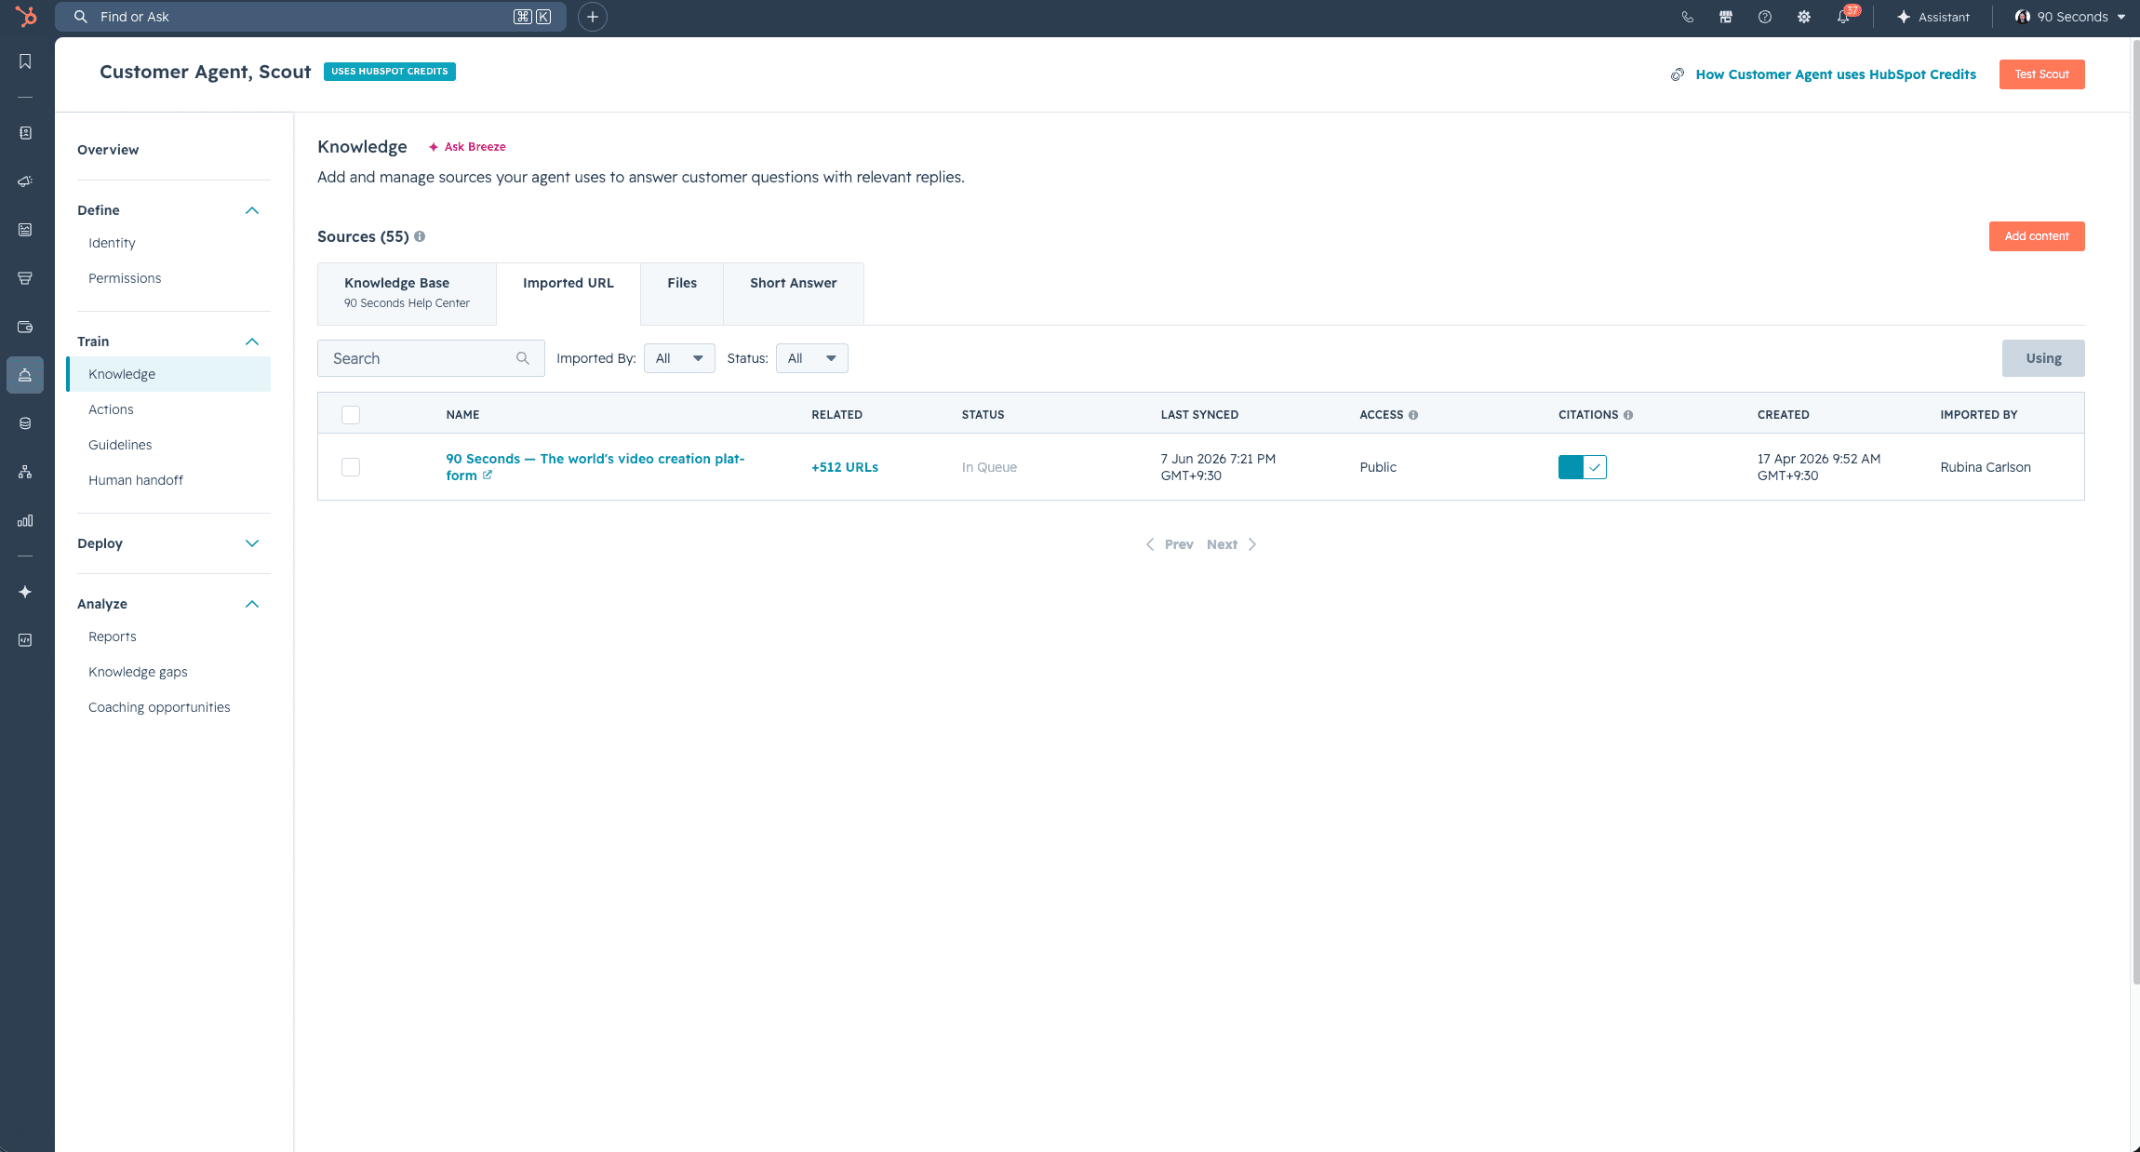
Task: Tick the checkbox for 90 Seconds source row
Action: click(351, 467)
